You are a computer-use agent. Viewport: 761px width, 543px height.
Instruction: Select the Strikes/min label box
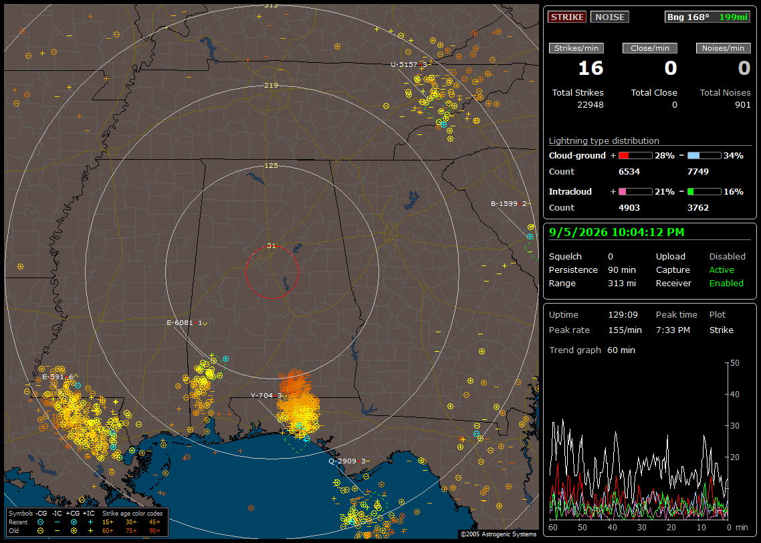pos(576,48)
